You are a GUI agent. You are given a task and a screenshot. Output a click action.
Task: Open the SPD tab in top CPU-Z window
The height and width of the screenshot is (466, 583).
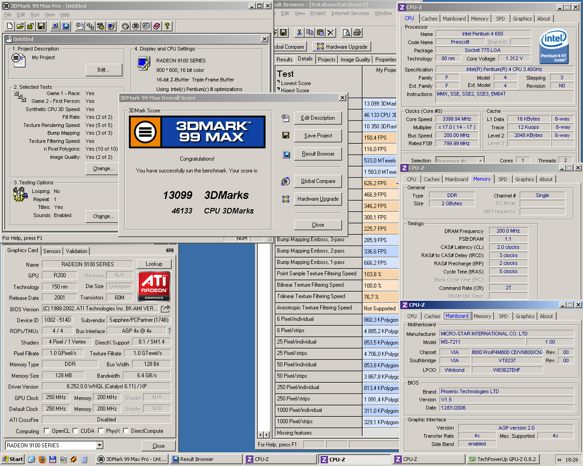501,19
